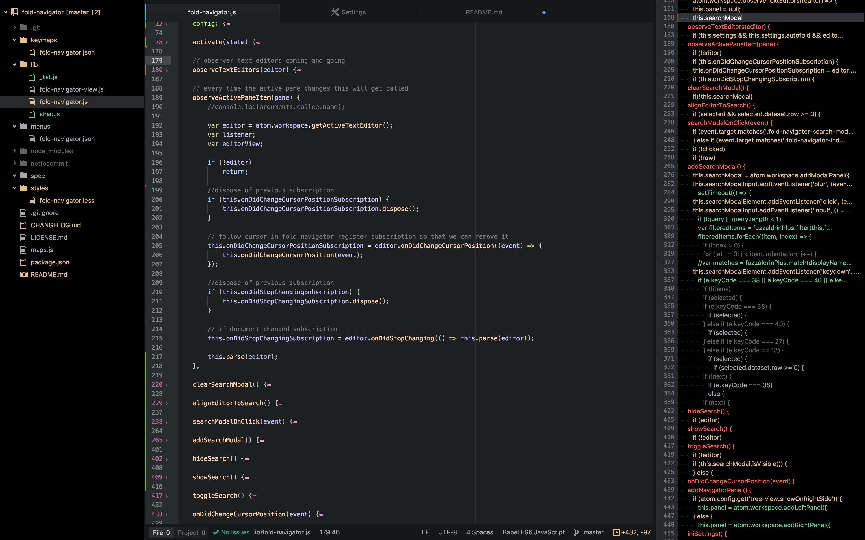Click the README.md book icon in tree

24,275
